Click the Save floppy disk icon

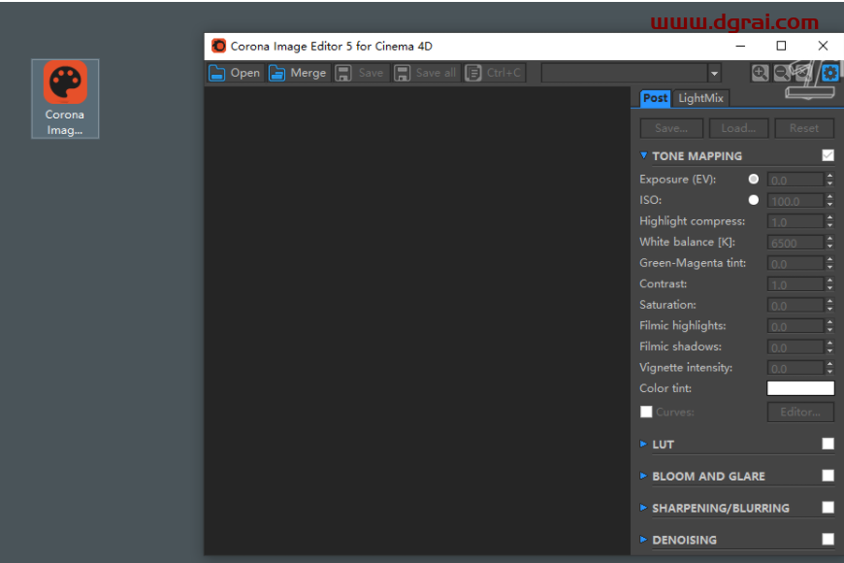(343, 73)
